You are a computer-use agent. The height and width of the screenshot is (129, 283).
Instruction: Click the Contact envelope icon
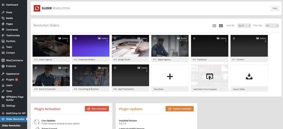click(3, 53)
